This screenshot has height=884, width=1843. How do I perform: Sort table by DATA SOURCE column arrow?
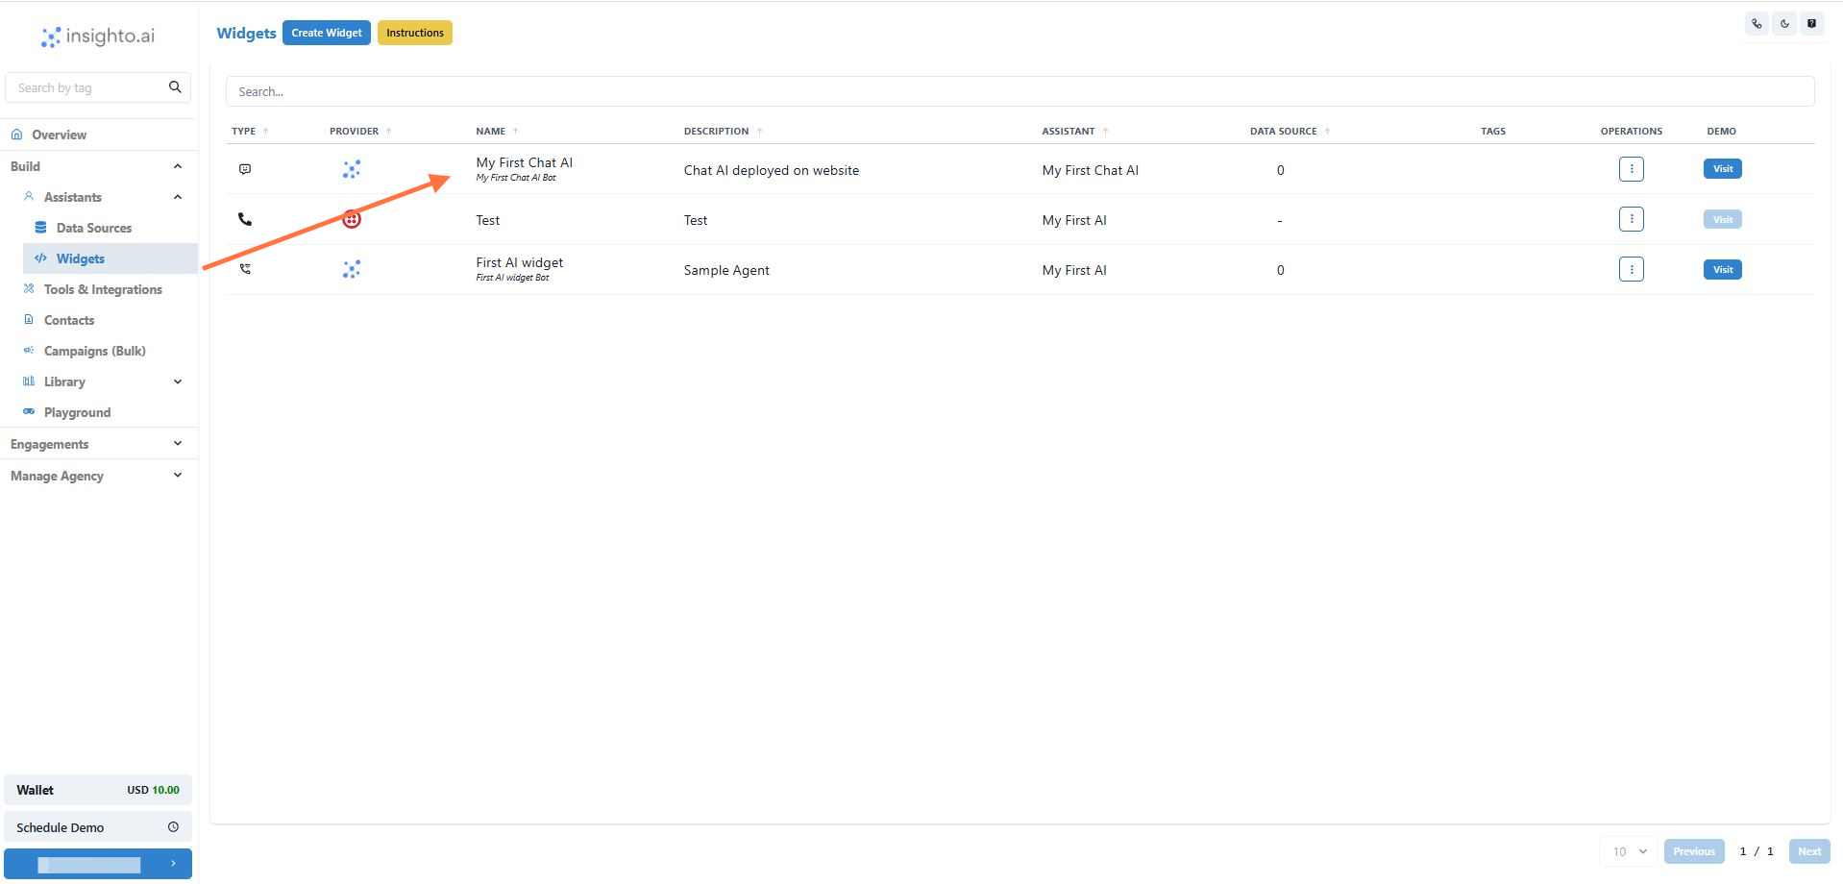click(x=1327, y=131)
